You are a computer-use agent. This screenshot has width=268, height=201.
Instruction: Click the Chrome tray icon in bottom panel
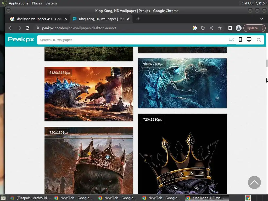click(248, 198)
